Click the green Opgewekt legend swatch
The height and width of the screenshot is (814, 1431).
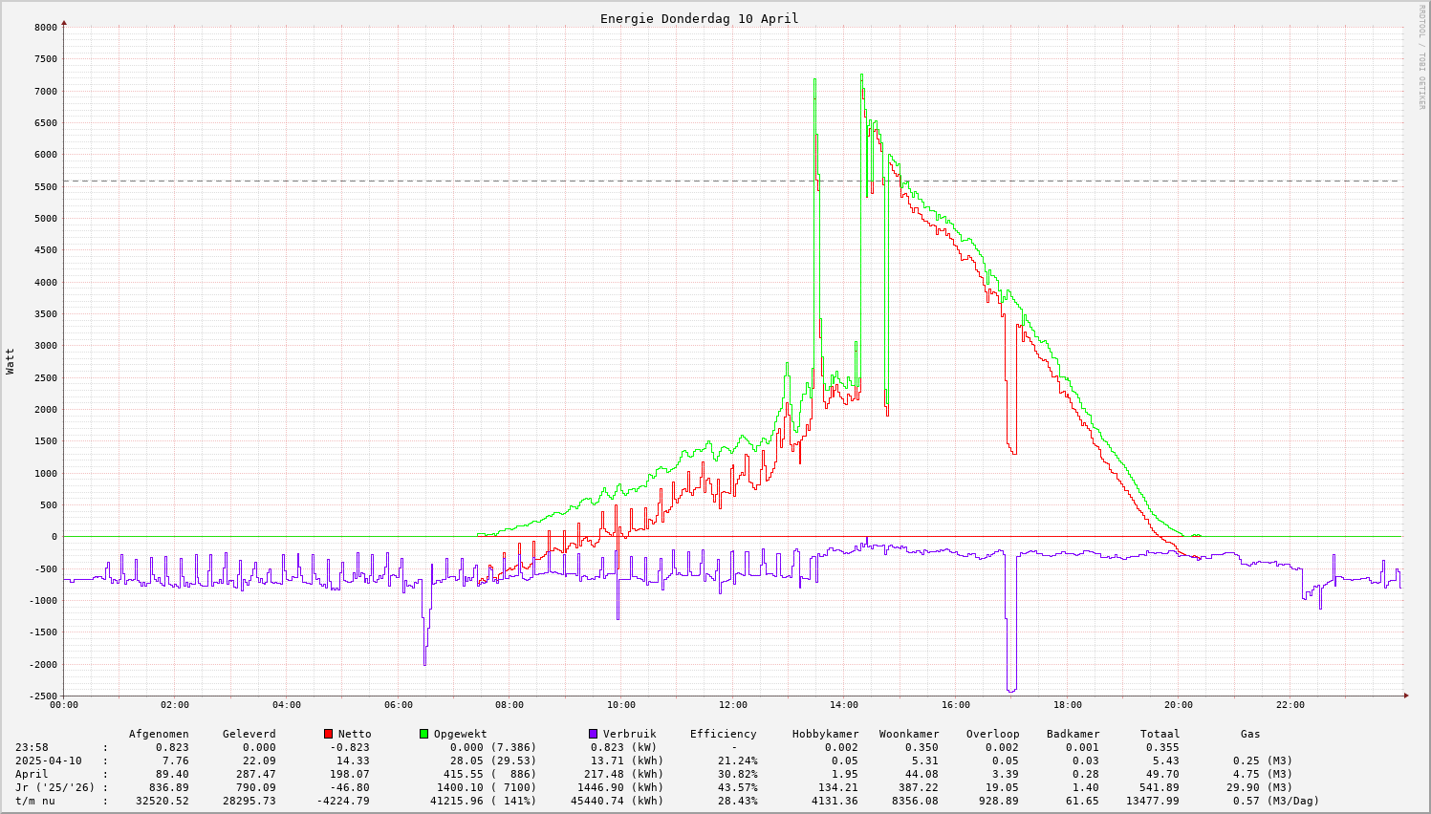click(x=424, y=734)
